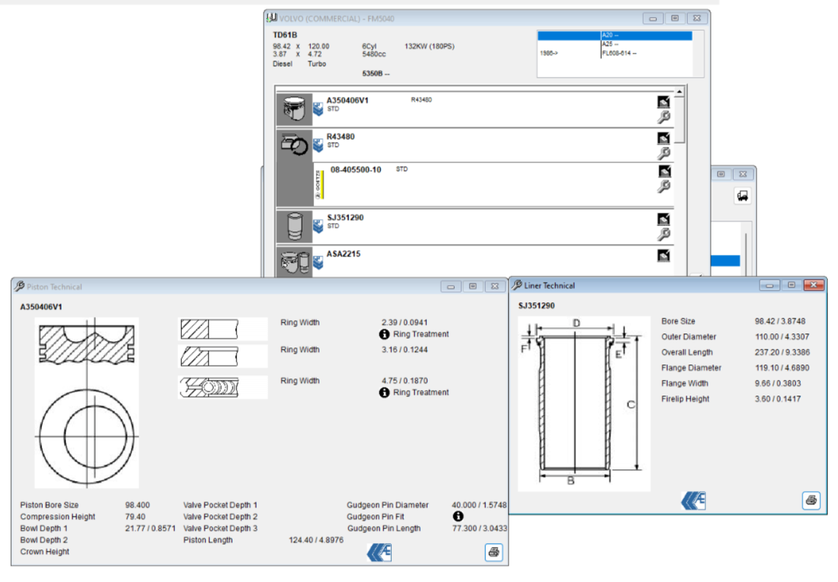Viewport: 838px width, 582px height.
Task: Click the Flange Diameter value 119.10 / 4.6890
Action: tap(782, 368)
